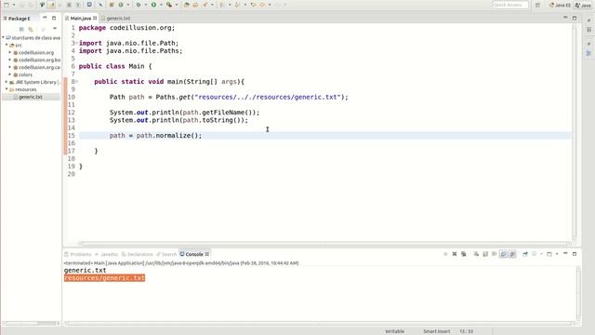Click the green Run toolbar button
Viewport: 595px width, 335px height.
pos(153,5)
